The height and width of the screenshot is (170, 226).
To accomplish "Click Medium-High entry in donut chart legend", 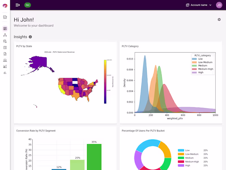I will click(x=193, y=161).
